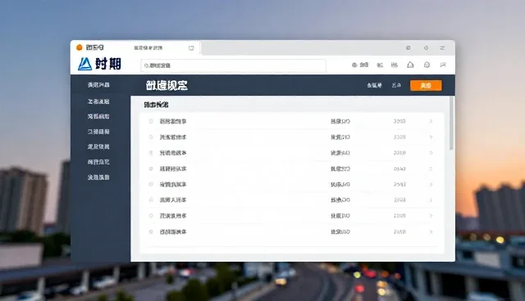Click the globe icon in the header toolbar

click(x=354, y=65)
